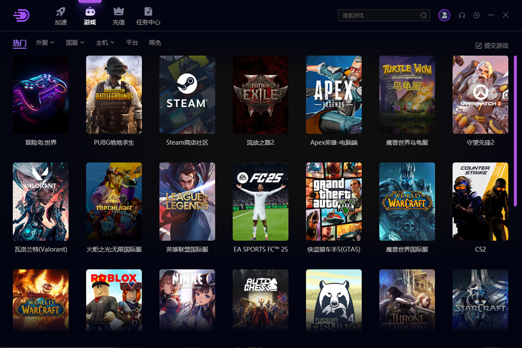Open the 加速 rocket tab
Screen dimensions: 522x348
(60, 15)
